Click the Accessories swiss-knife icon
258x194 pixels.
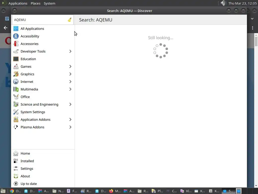16,44
